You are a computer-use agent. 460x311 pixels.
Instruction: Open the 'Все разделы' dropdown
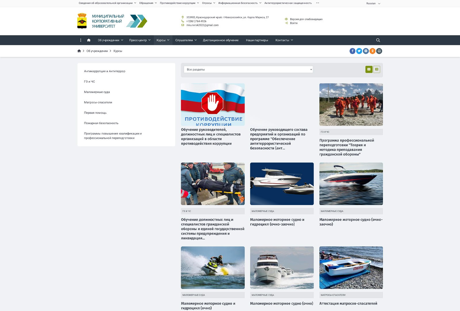tap(248, 69)
